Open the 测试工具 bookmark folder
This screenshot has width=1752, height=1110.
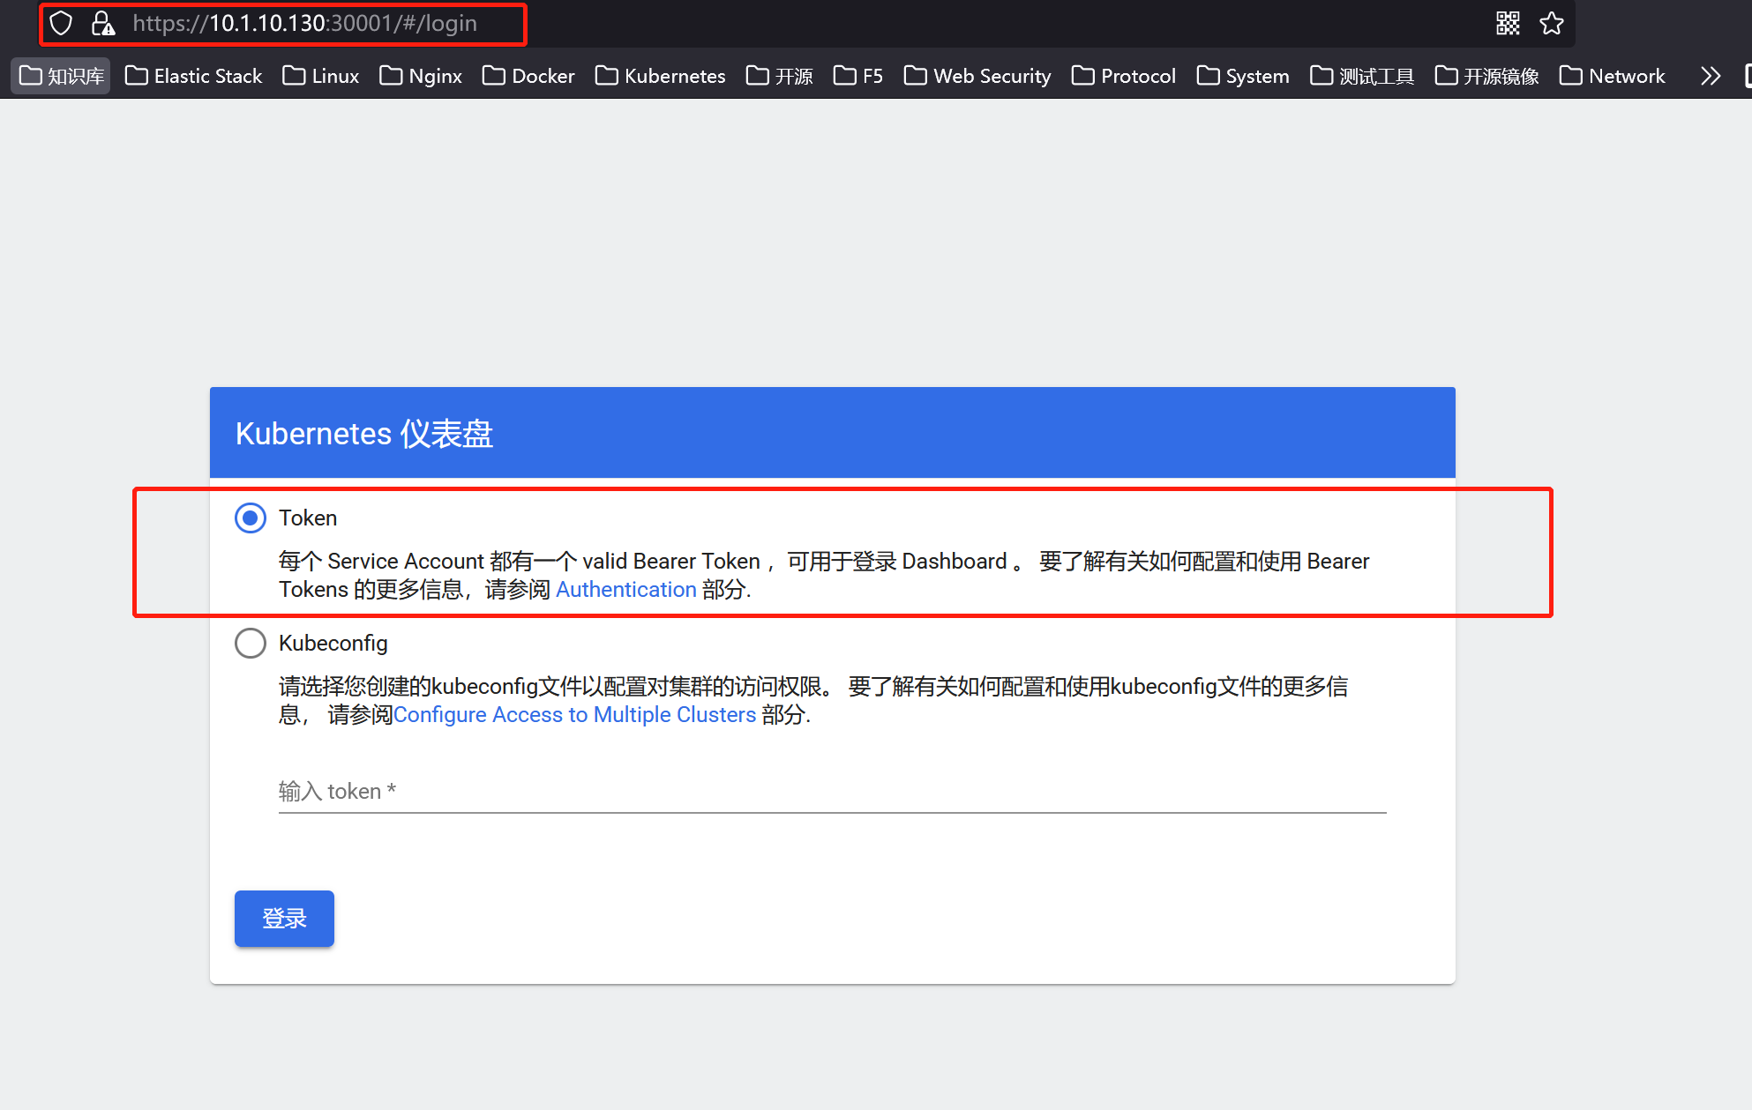tap(1362, 77)
